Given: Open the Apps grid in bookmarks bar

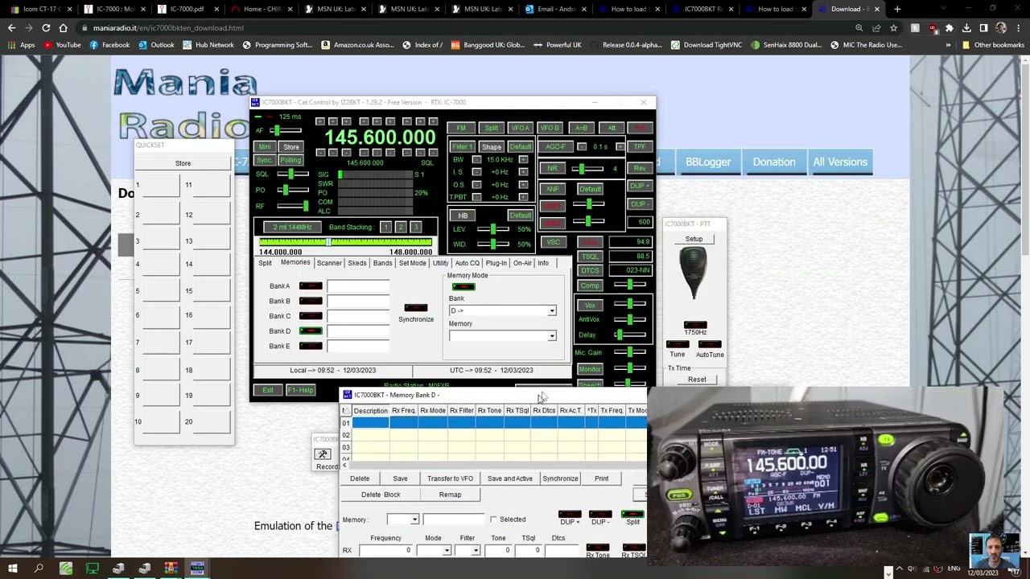Looking at the screenshot, I should pos(22,45).
